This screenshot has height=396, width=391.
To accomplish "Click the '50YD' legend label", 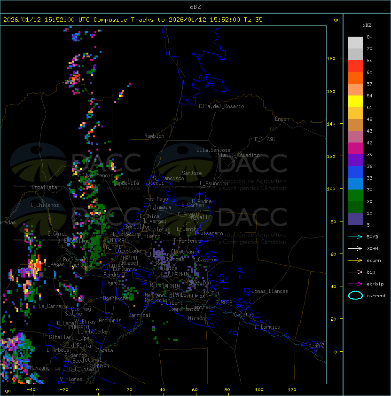I will [372, 237].
